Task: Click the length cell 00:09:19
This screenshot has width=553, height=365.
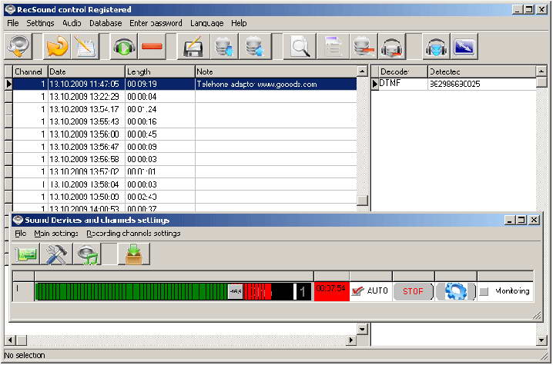Action: [160, 84]
